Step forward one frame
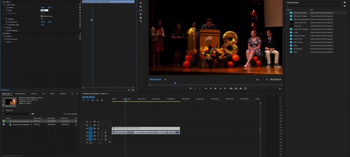Image resolution: width=350 pixels, height=157 pixels. pyautogui.click(x=220, y=89)
